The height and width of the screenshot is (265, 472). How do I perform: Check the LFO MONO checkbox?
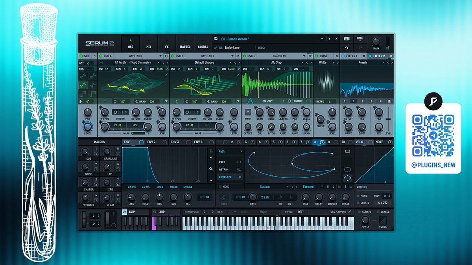(x=220, y=186)
